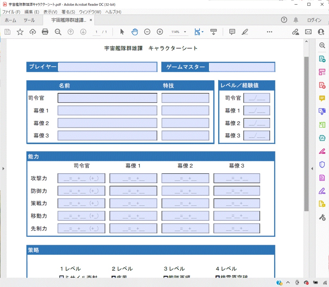Upload file via cloud upload icon
This screenshot has width=329, height=287.
point(32,32)
